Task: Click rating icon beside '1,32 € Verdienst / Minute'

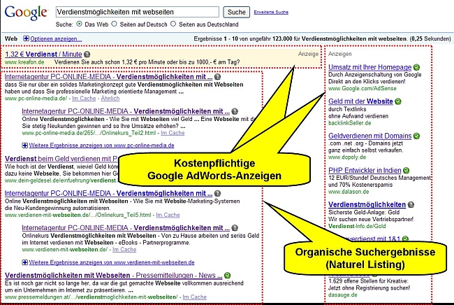Action: click(87, 55)
